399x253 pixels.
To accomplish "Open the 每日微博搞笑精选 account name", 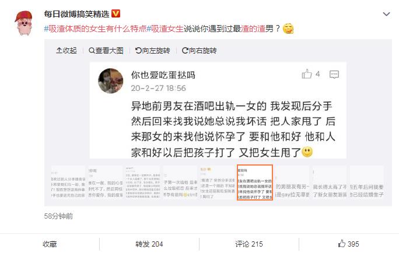I will tap(76, 14).
